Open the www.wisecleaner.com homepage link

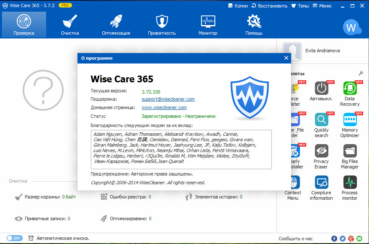pos(164,107)
